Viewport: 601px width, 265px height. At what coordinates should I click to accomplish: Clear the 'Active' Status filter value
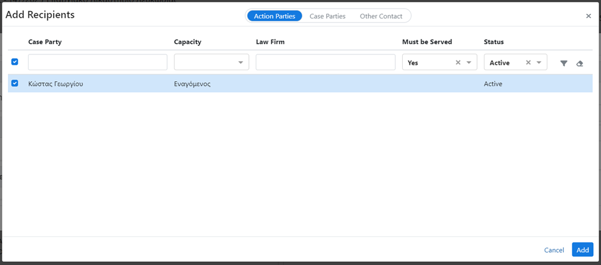point(528,62)
